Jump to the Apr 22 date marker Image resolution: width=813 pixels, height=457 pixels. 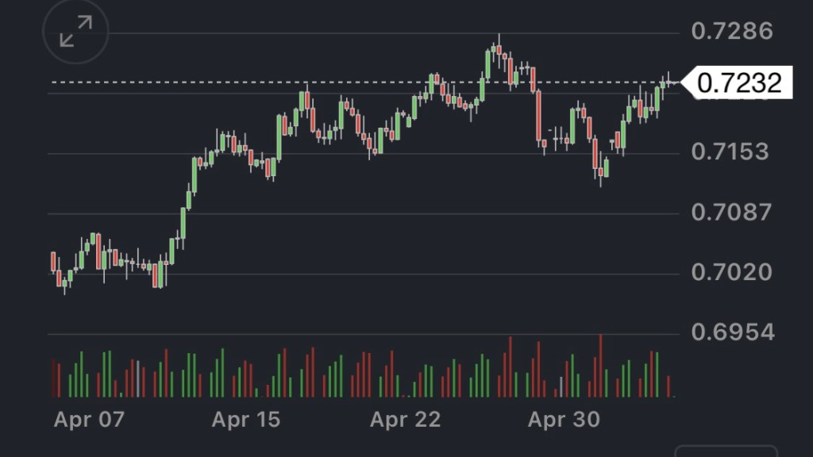[405, 420]
